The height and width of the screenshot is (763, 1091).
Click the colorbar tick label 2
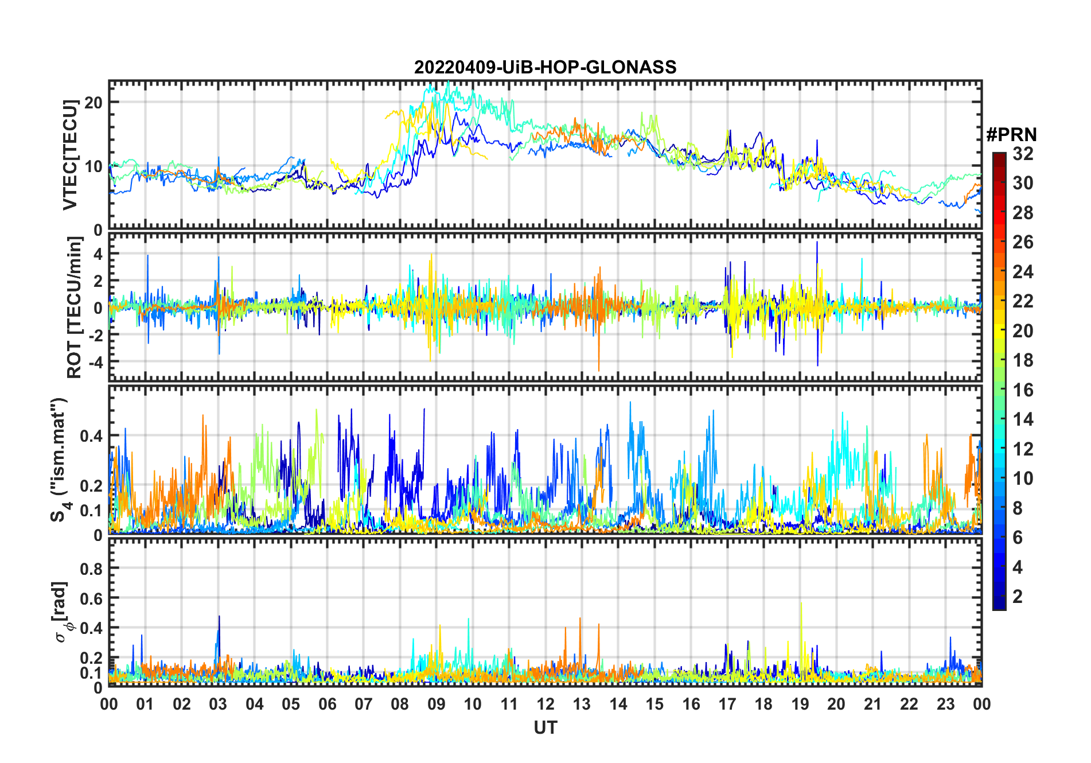pos(1018,597)
